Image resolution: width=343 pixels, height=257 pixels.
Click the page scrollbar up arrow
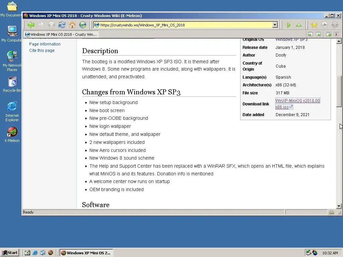coord(339,41)
